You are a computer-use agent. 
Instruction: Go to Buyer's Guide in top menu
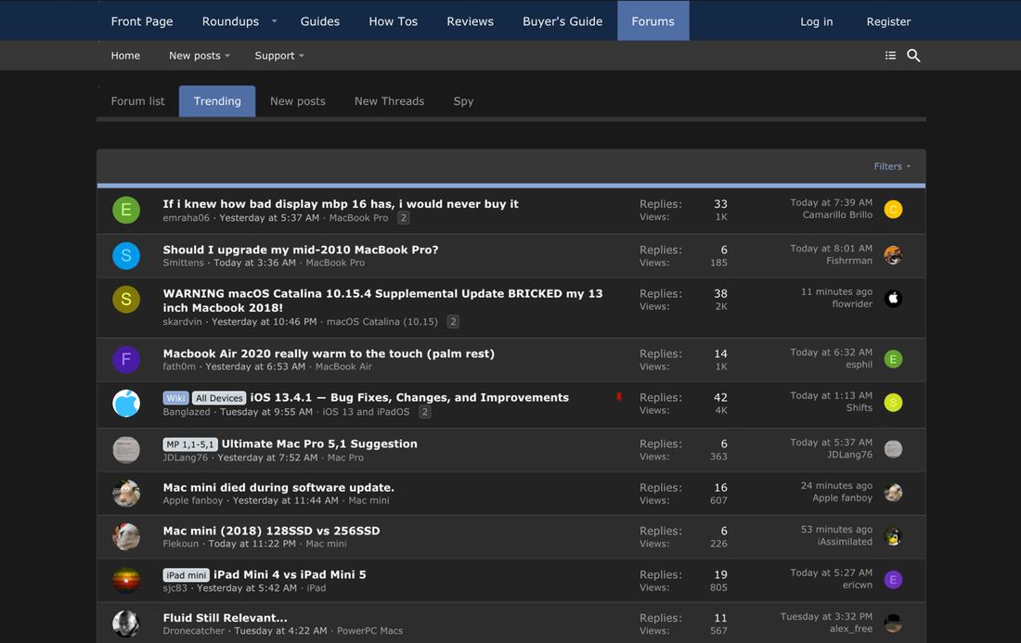[x=562, y=21]
